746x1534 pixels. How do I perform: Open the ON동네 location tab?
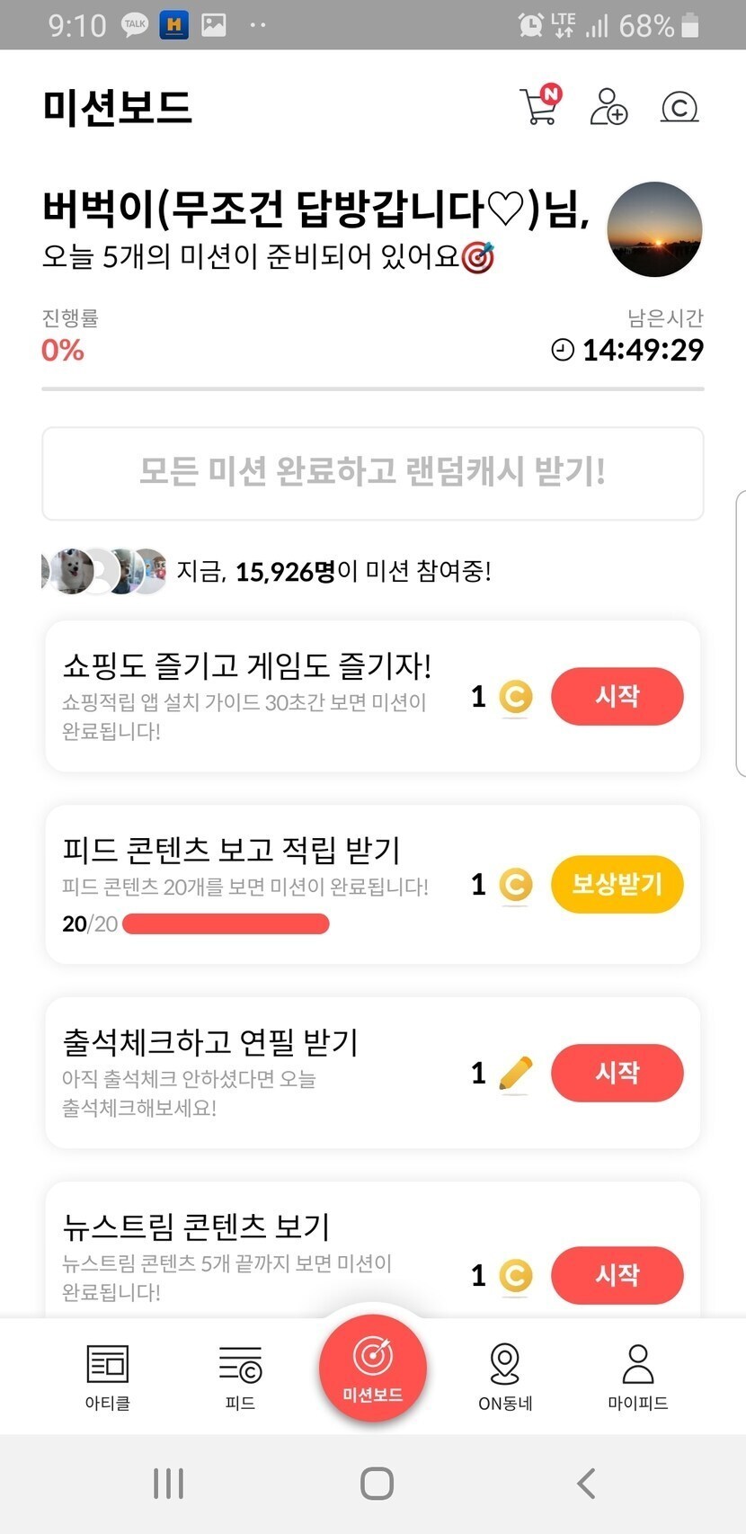tap(505, 1376)
